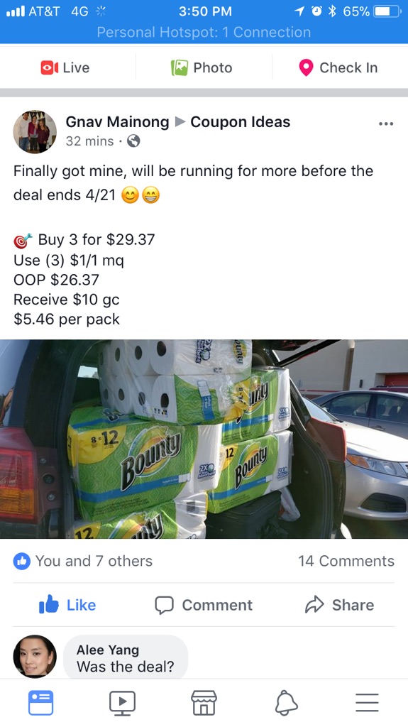Open the hamburger menu icon
Image resolution: width=408 pixels, height=727 pixels.
[x=368, y=703]
